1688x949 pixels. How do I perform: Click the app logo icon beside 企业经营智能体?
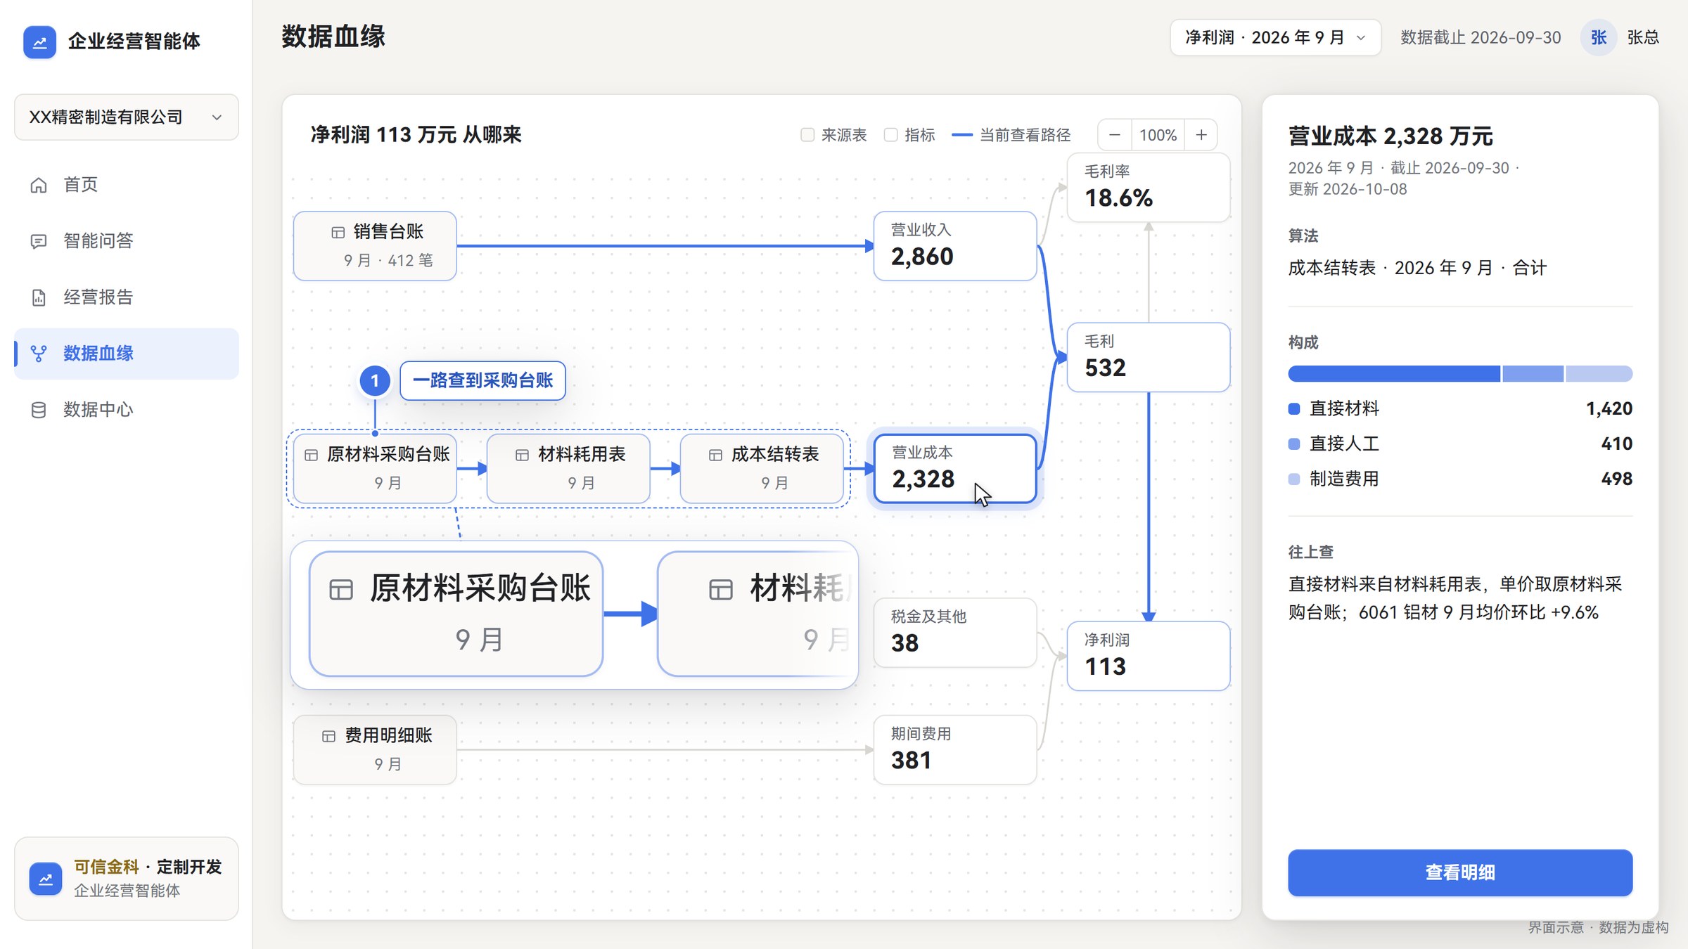(x=39, y=42)
